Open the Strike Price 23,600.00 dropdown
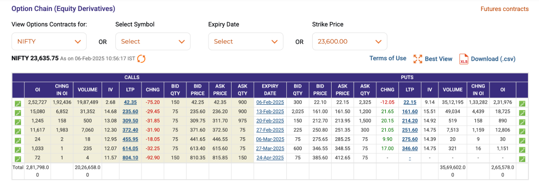 click(x=350, y=41)
